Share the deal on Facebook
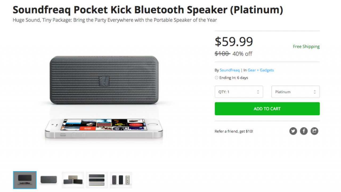This screenshot has height=192, width=341. tap(304, 131)
